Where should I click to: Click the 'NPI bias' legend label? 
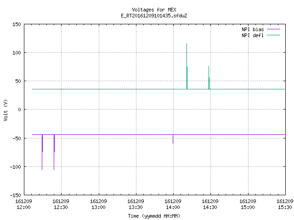pos(253,29)
